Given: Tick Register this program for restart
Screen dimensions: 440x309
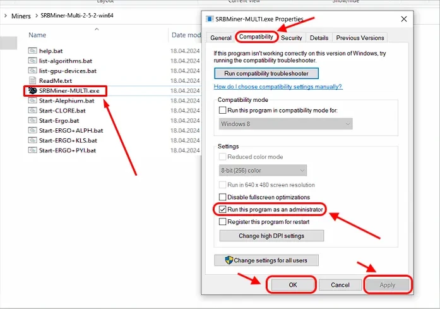Looking at the screenshot, I should 223,222.
